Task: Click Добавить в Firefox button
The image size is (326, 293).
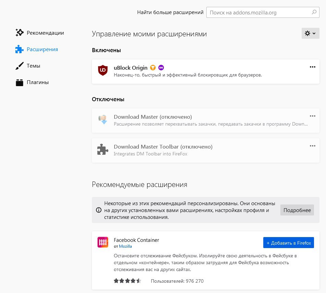Action: click(x=289, y=243)
